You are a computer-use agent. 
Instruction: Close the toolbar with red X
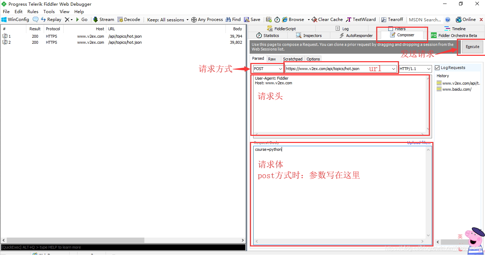(x=481, y=20)
